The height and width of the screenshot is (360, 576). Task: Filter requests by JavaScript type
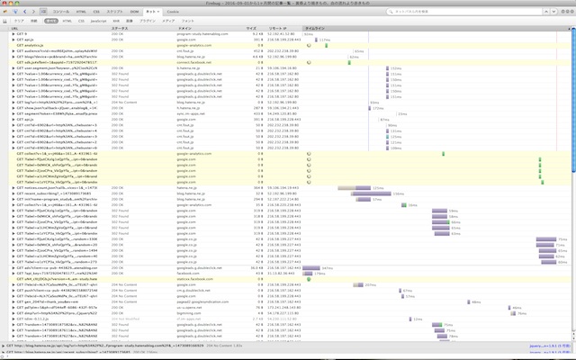click(x=98, y=22)
